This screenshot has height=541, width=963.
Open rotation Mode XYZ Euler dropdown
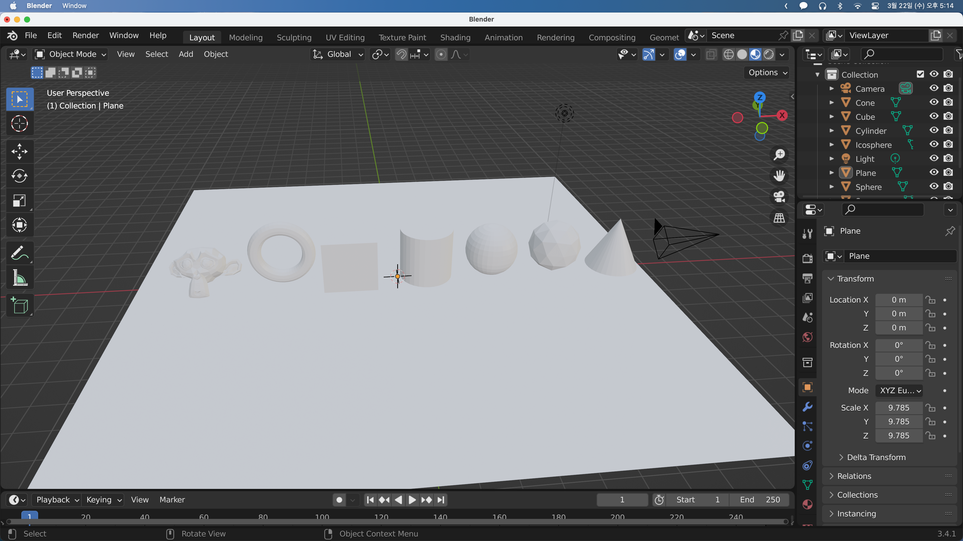(x=899, y=390)
